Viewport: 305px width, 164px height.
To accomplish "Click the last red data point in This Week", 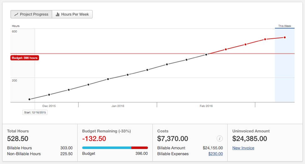I will click(285, 37).
